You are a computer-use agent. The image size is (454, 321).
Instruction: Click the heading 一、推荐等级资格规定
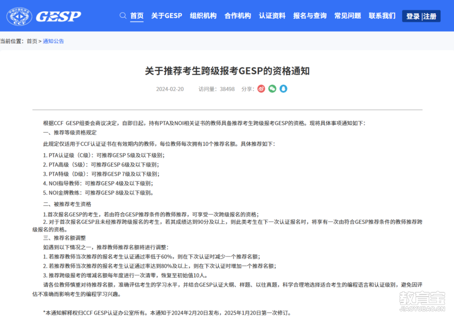pos(70,133)
